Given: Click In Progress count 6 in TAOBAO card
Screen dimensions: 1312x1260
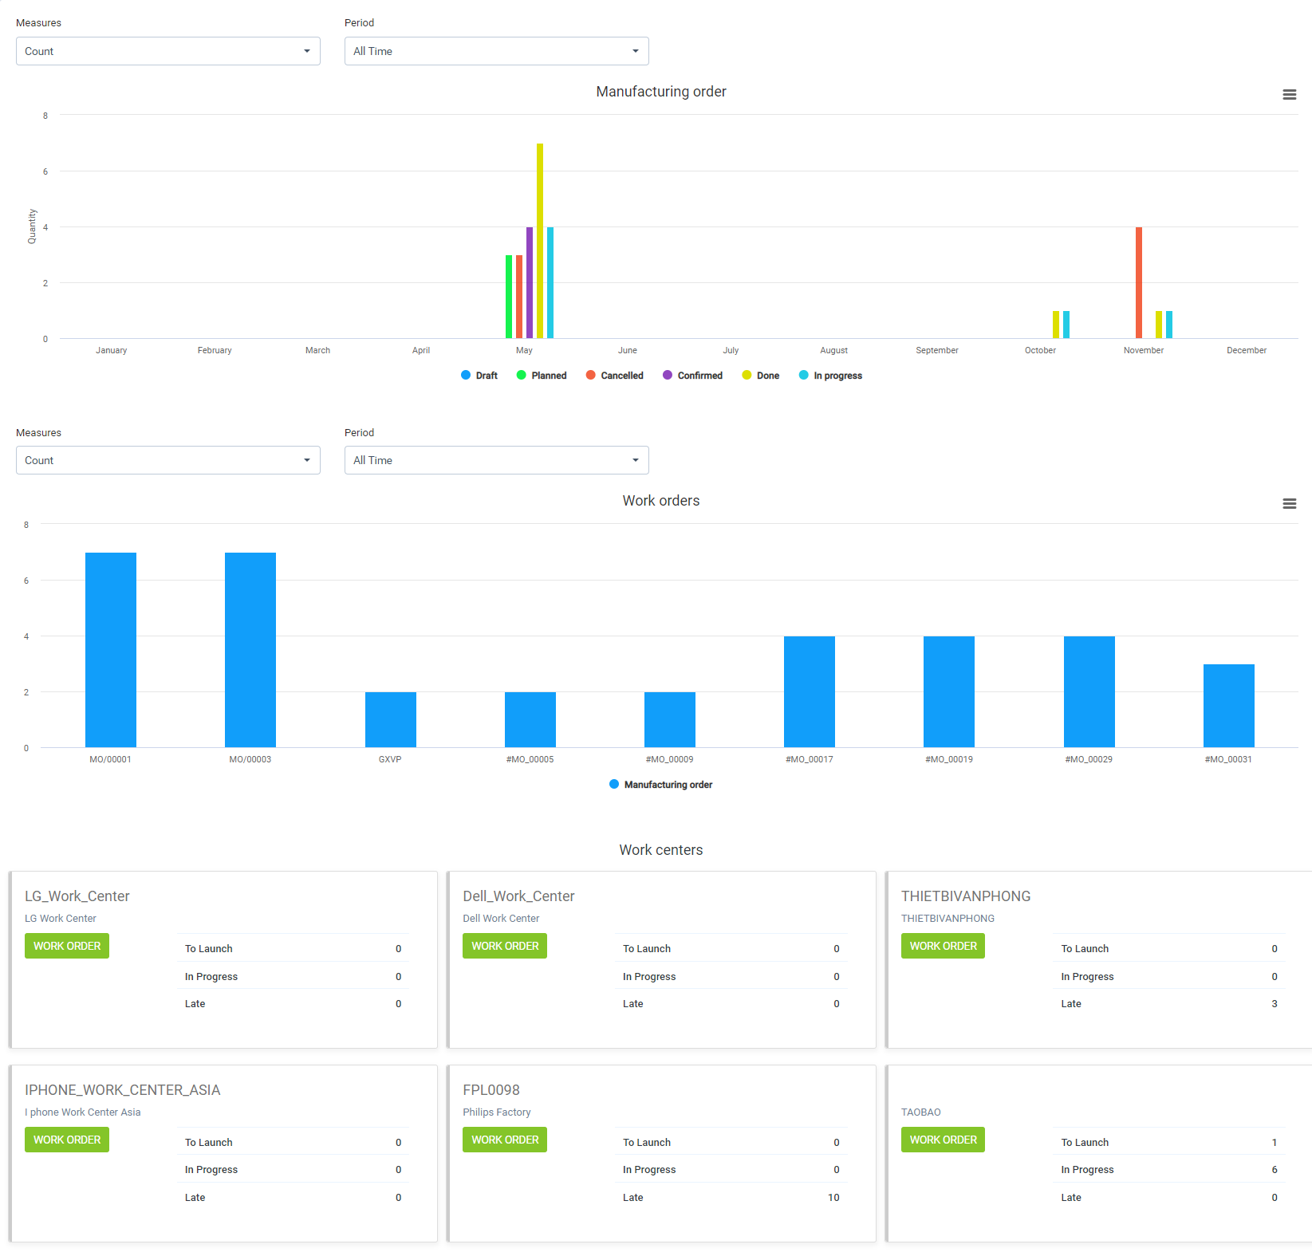Looking at the screenshot, I should click(1275, 1169).
